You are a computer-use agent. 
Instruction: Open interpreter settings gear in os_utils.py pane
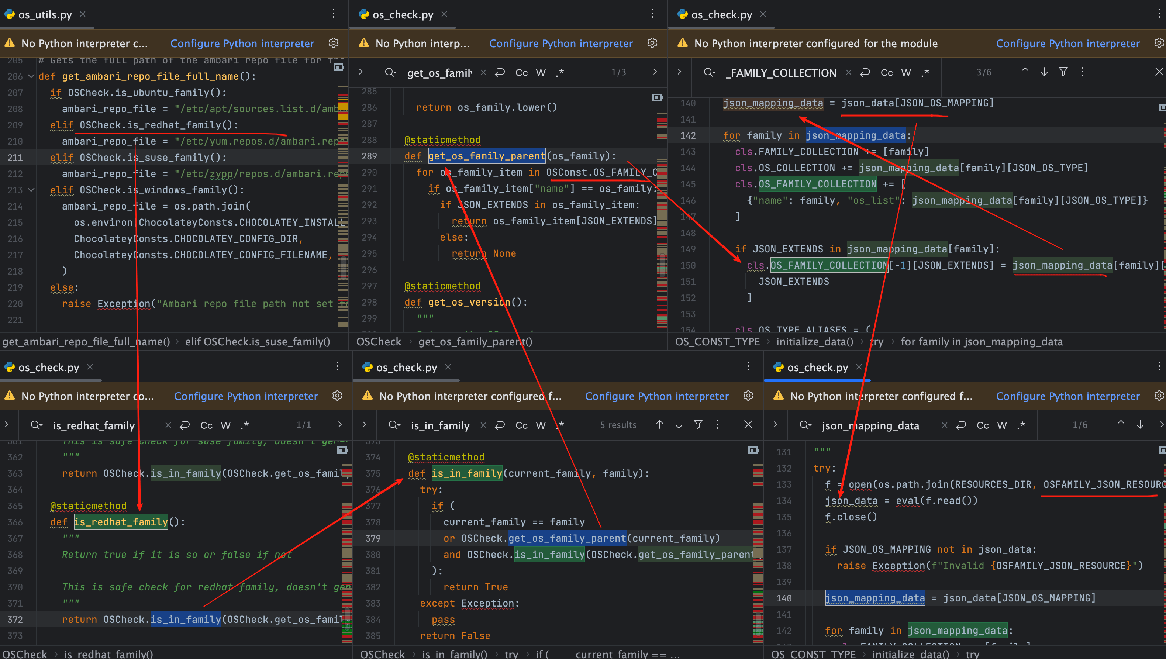pyautogui.click(x=334, y=43)
